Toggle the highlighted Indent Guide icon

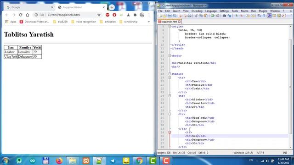click(269, 16)
